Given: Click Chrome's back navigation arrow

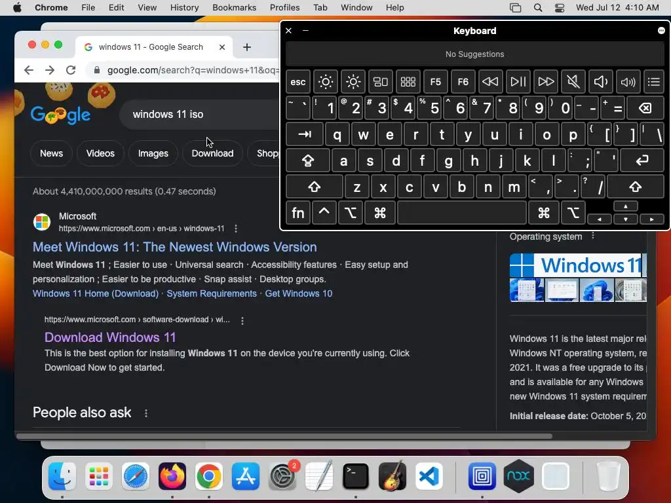Looking at the screenshot, I should 29,70.
